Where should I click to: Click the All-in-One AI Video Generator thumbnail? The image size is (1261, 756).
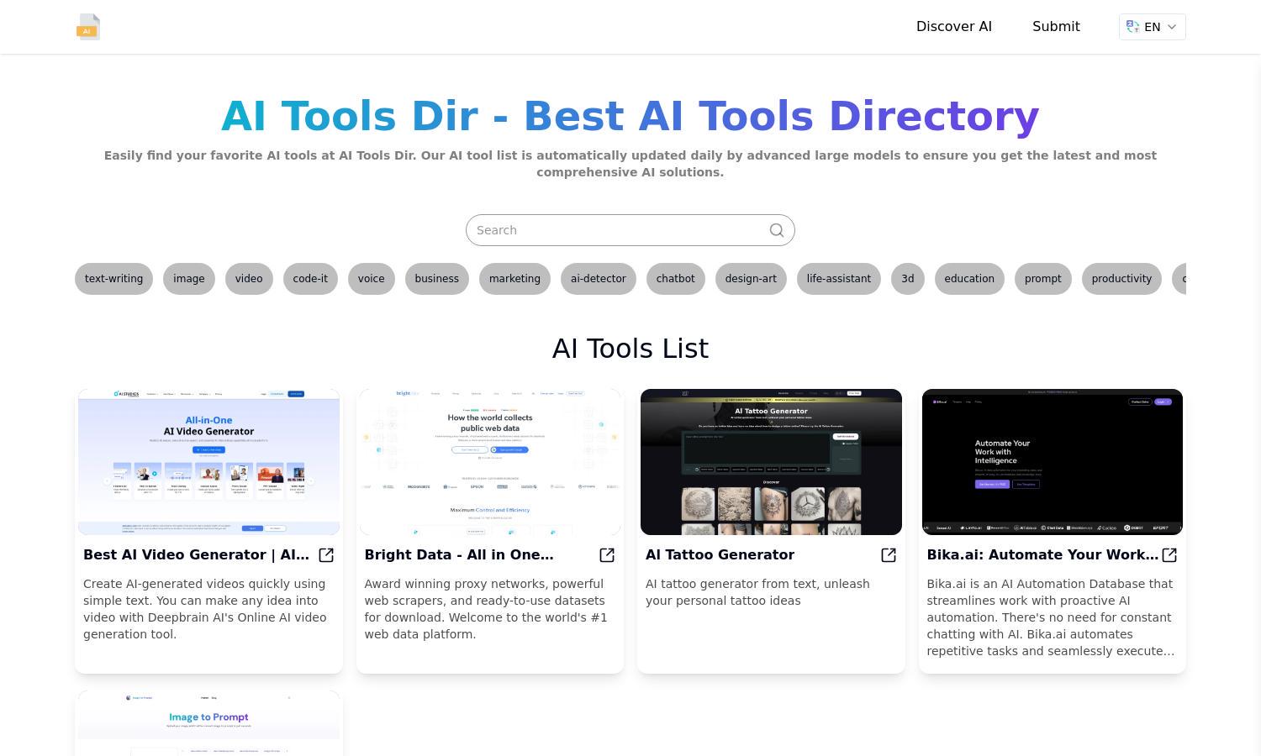208,462
